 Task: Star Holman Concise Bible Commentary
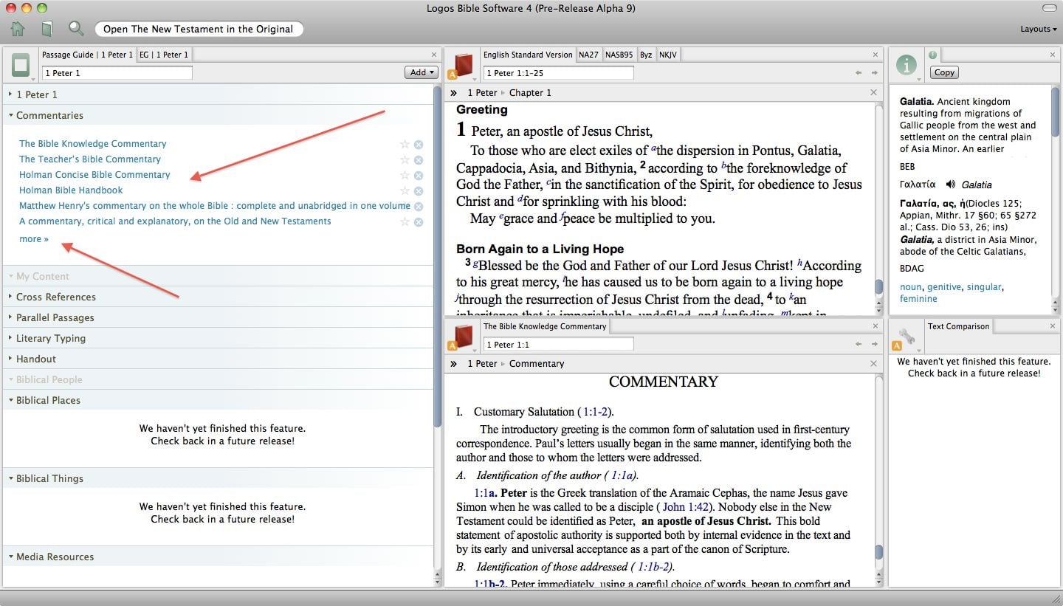(x=405, y=175)
